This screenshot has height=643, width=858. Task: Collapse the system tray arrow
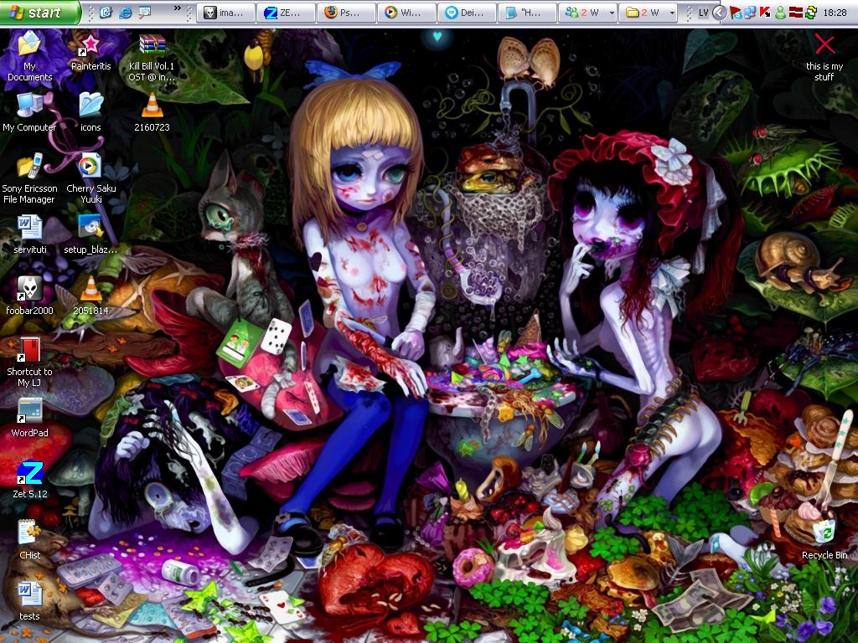pos(720,13)
